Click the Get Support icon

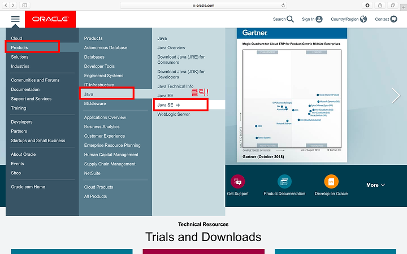238,181
